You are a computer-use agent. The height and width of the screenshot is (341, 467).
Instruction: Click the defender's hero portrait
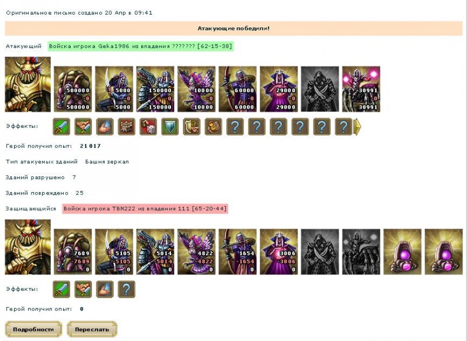point(27,247)
